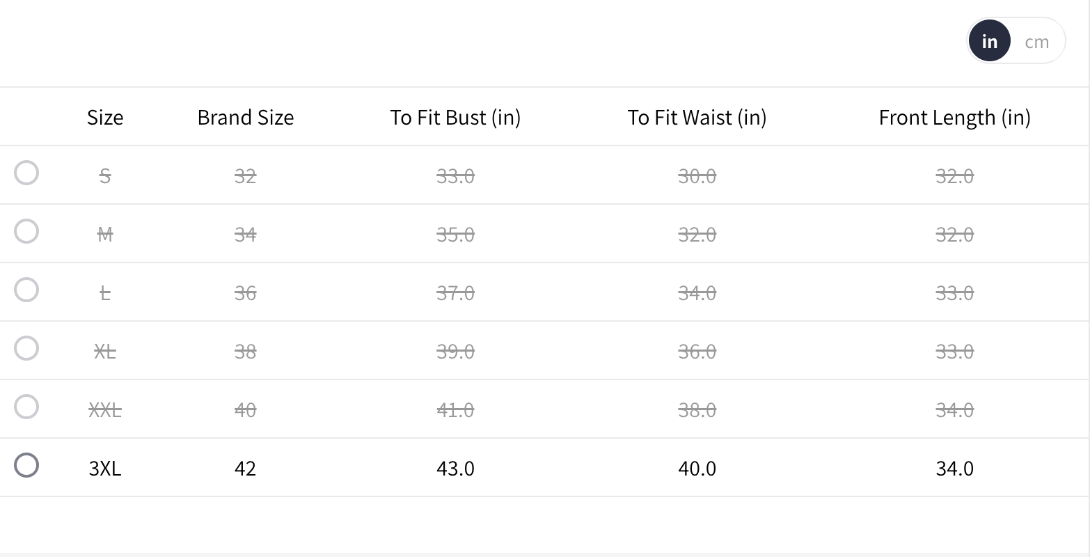Click the 40.0 waist measurement

click(x=697, y=468)
